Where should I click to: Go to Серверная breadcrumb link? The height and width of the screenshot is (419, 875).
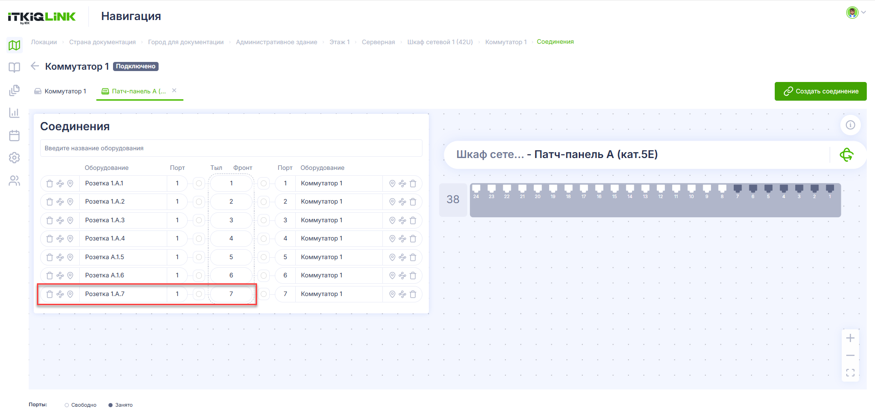[x=378, y=42]
